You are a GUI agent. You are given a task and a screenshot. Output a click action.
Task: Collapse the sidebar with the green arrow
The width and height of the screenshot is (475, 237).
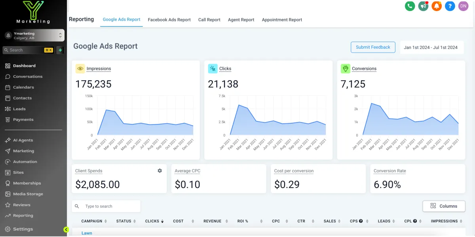pyautogui.click(x=66, y=229)
